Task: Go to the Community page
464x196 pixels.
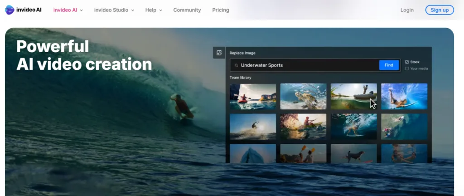Action: point(187,10)
